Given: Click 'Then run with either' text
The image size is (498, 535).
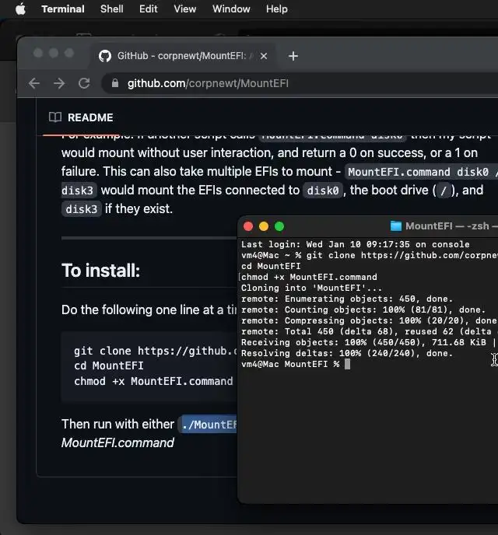Looking at the screenshot, I should tap(117, 424).
